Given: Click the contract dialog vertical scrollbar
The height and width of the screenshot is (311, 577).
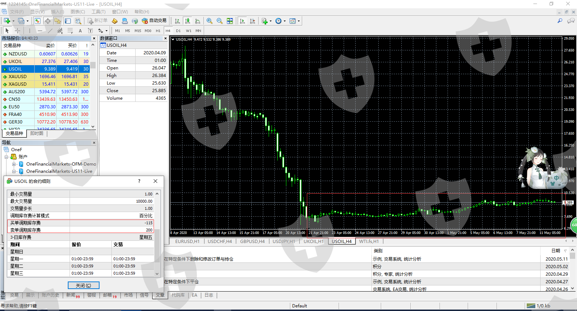Looking at the screenshot, I should click(157, 234).
